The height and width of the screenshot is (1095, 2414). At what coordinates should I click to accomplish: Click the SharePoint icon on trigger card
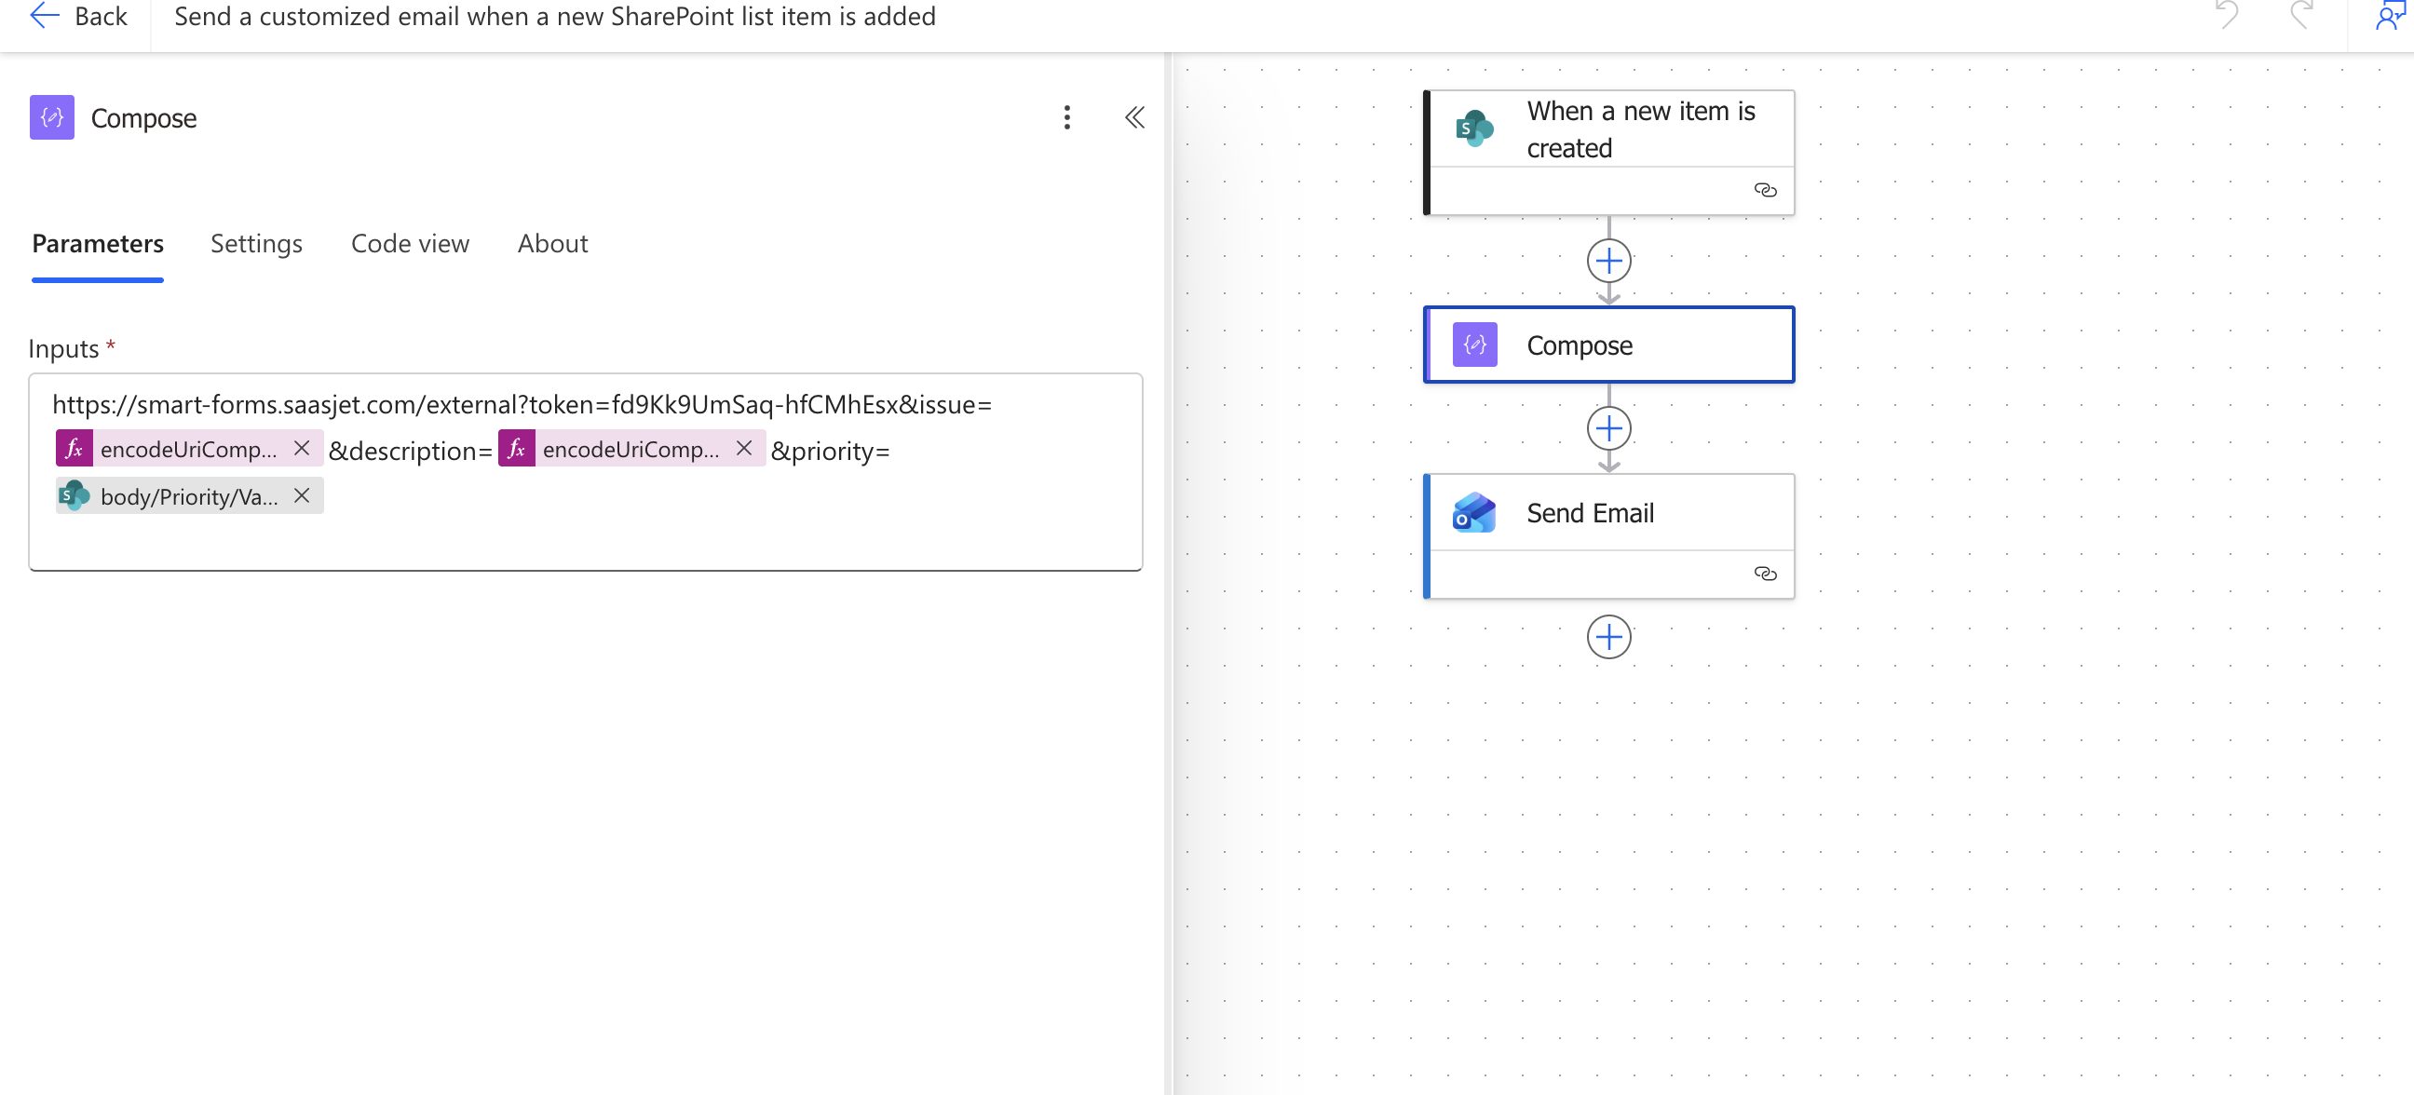point(1474,128)
